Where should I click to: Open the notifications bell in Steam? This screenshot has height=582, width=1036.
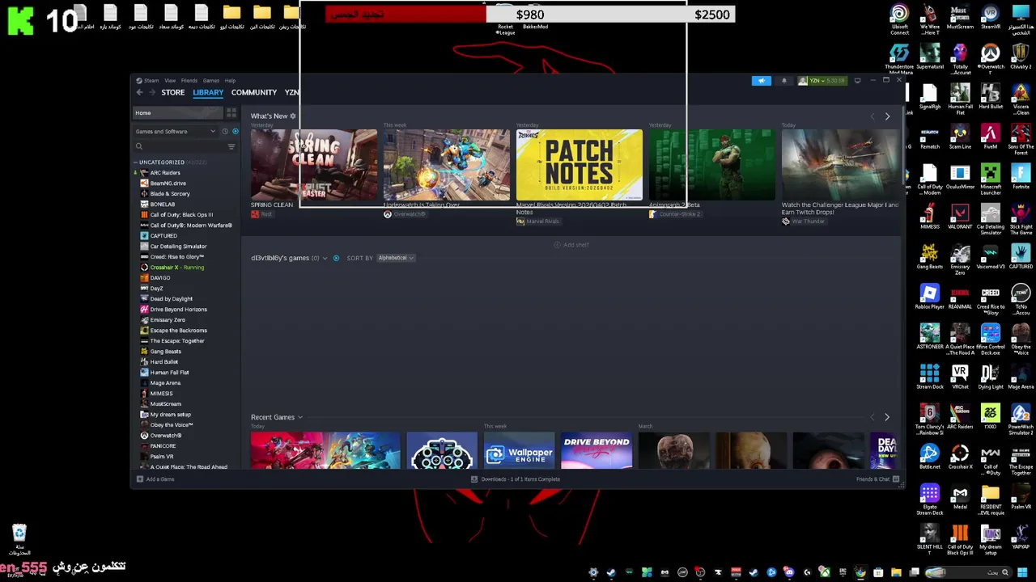(x=783, y=81)
